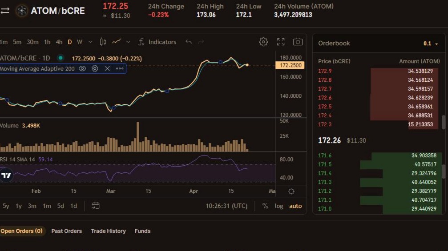Open the orderbook 0.1 grouping dropdown

click(x=431, y=44)
